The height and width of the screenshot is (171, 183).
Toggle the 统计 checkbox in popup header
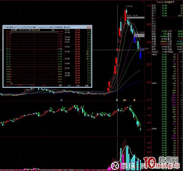pos(57,30)
